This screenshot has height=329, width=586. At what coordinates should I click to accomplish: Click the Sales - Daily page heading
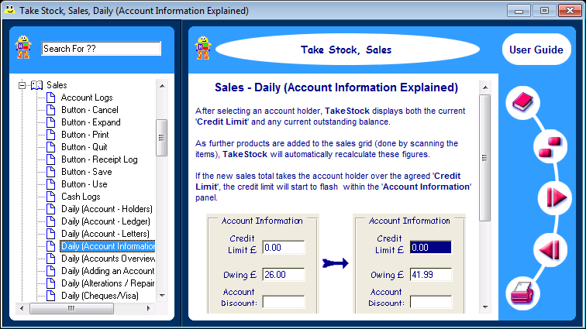336,87
